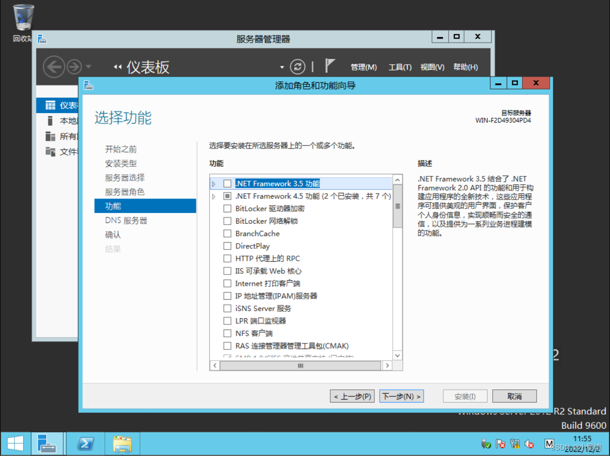The image size is (610, 456).
Task: Open the navigation history dropdown arrow
Action: point(88,67)
